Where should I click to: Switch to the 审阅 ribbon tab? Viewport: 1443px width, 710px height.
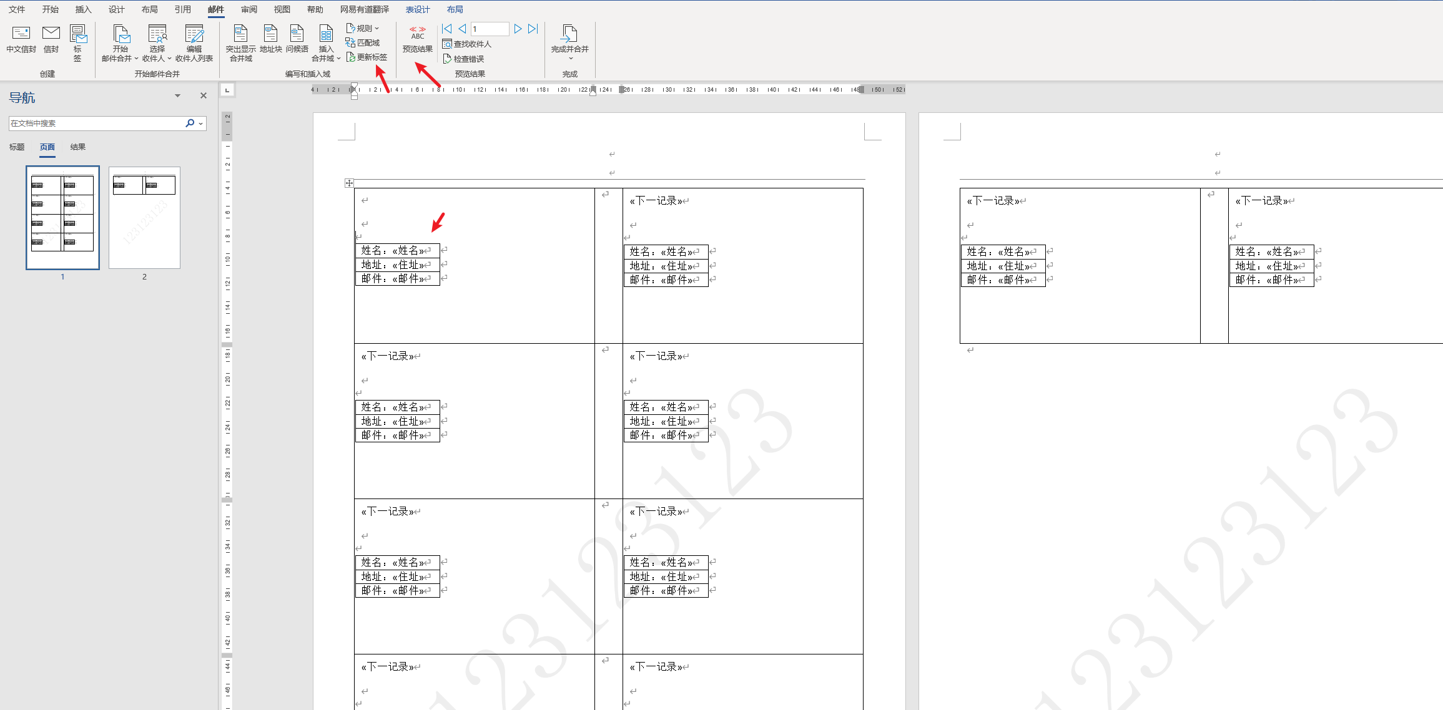click(249, 9)
